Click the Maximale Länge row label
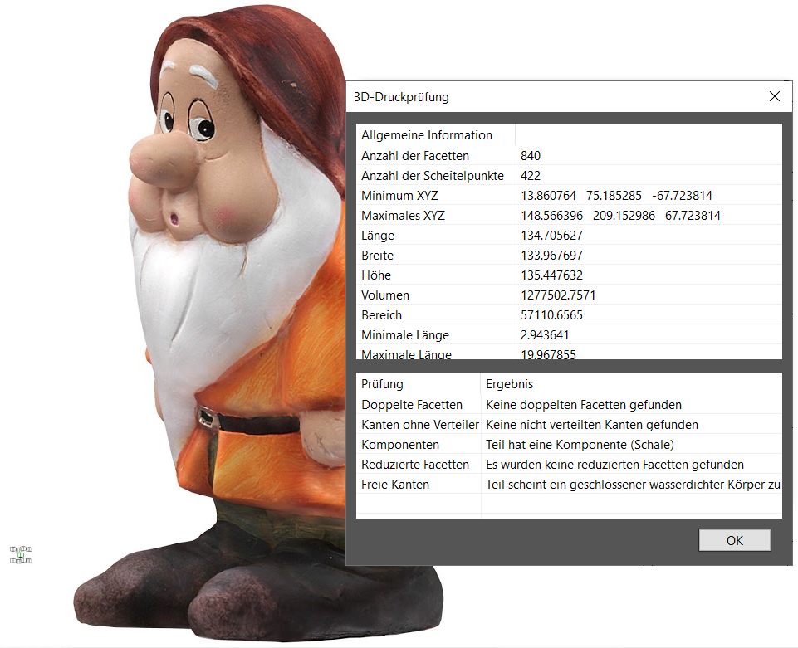Viewport: 798px width, 648px height. click(x=406, y=354)
